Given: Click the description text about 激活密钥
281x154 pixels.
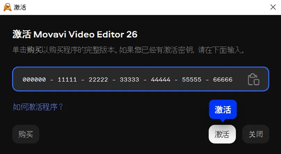Looking at the screenshot, I should tap(128, 50).
